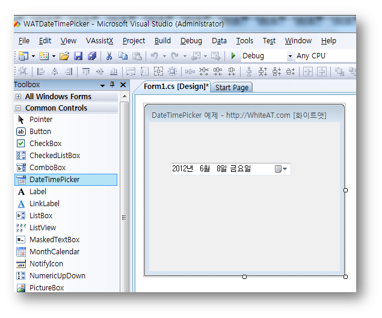Click the Paste clipboard icon
This screenshot has width=382, height=318.
tap(137, 56)
